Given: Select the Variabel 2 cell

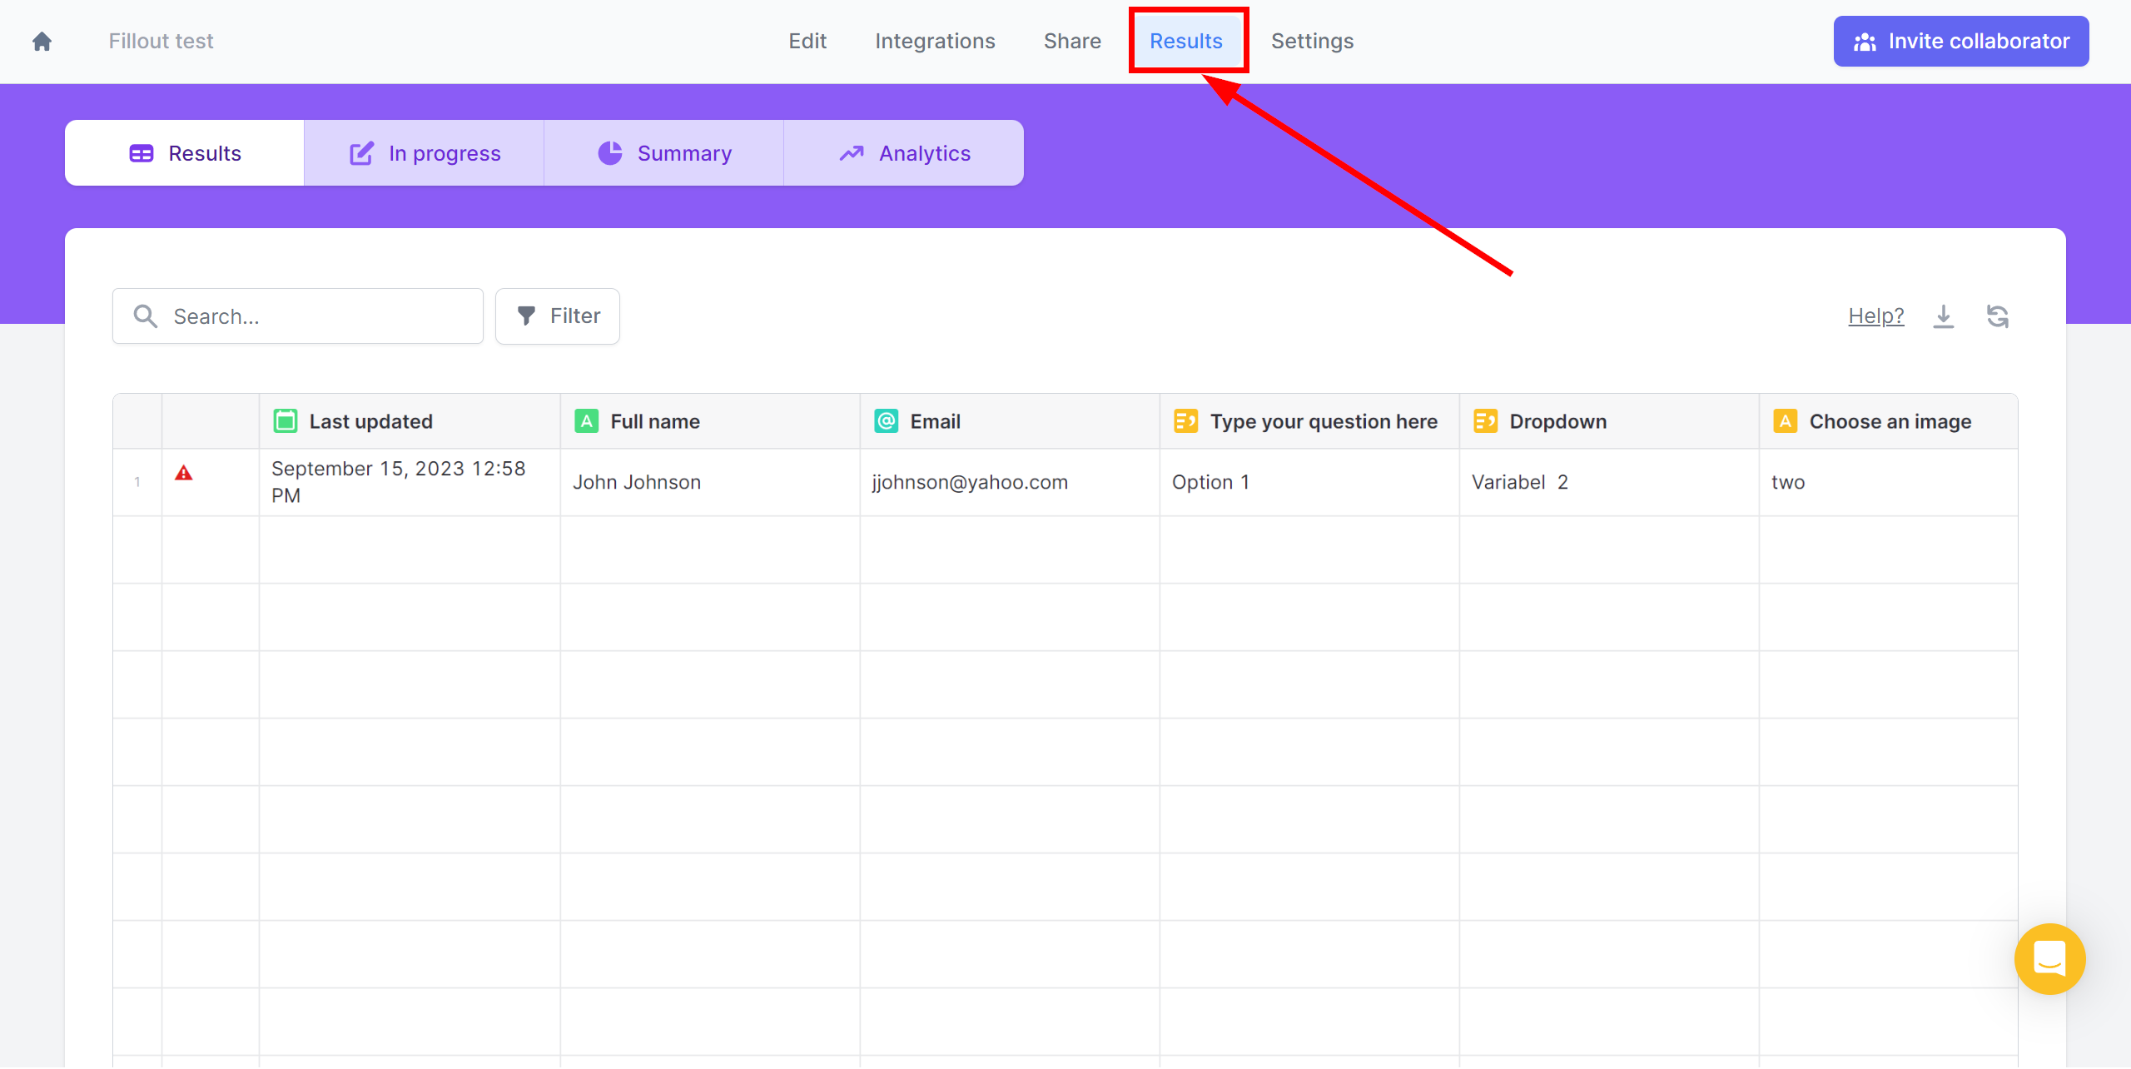Looking at the screenshot, I should (x=1609, y=482).
